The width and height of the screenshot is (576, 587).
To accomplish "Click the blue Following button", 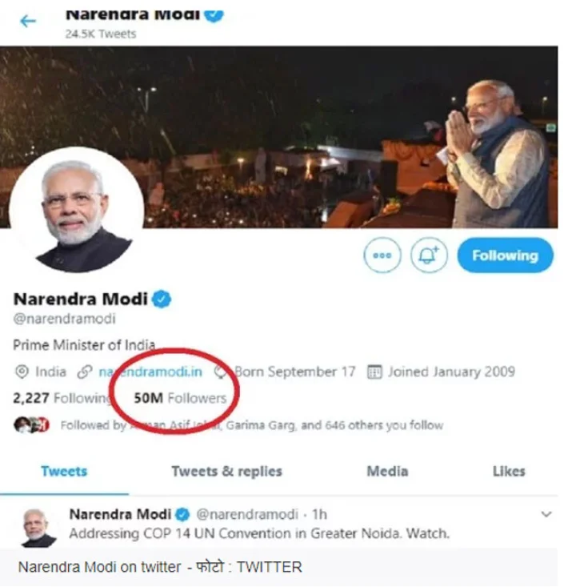I will click(504, 256).
